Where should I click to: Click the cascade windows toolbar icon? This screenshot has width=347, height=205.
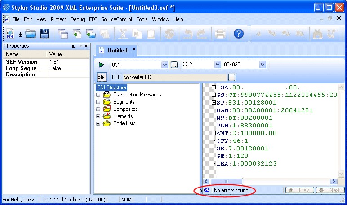point(63,34)
